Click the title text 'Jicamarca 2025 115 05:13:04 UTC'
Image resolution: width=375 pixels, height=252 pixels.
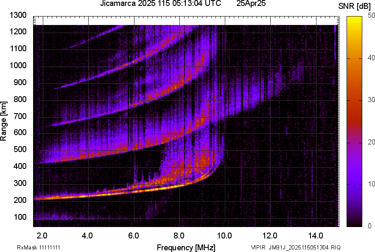(x=160, y=3)
